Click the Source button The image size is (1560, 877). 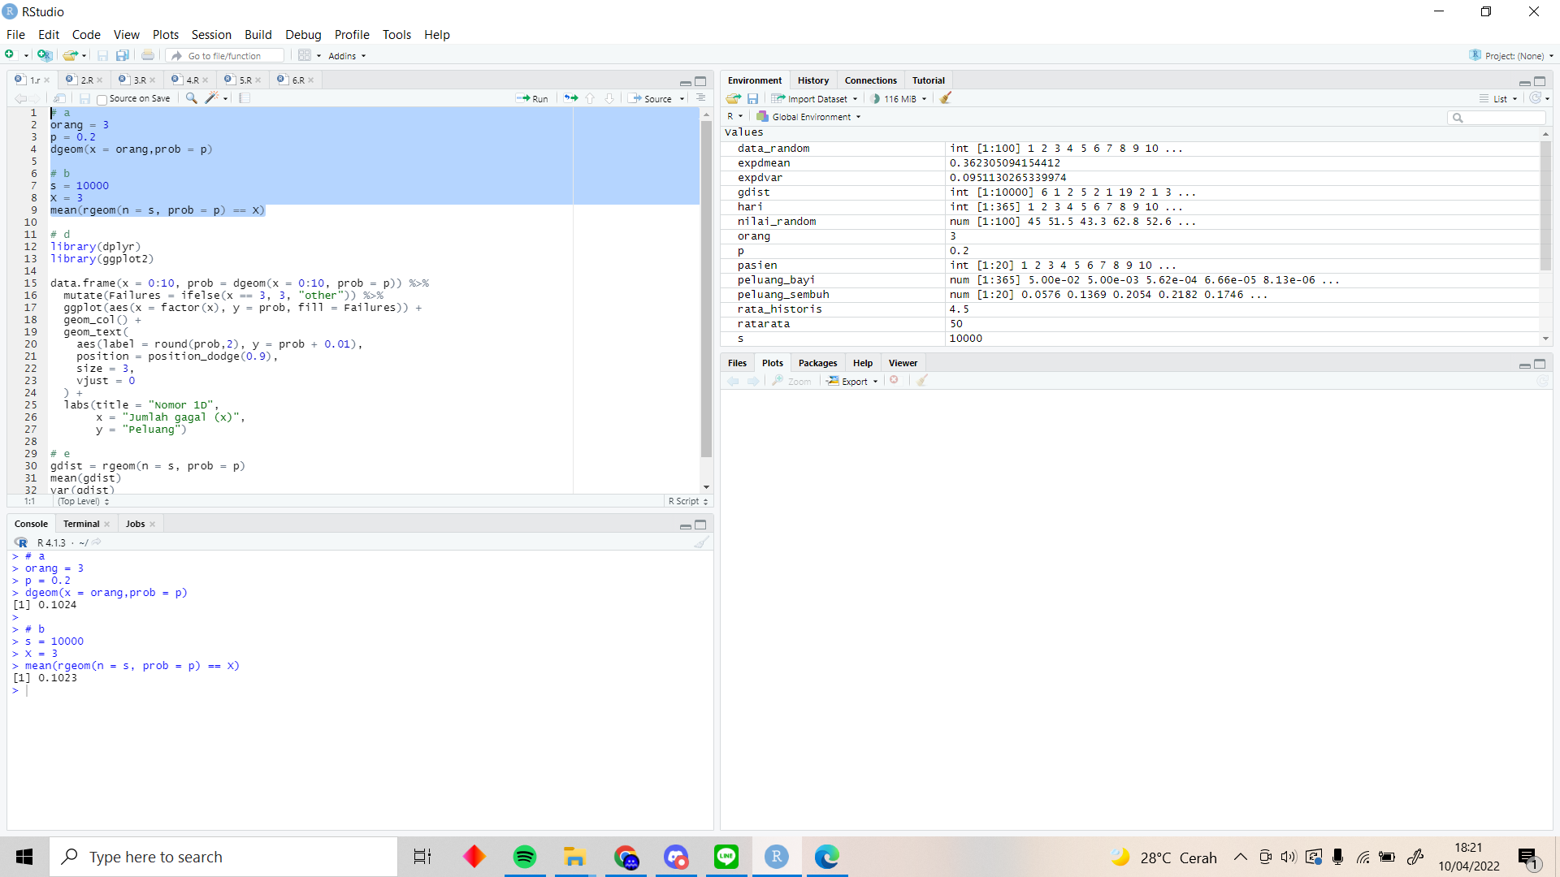click(650, 98)
